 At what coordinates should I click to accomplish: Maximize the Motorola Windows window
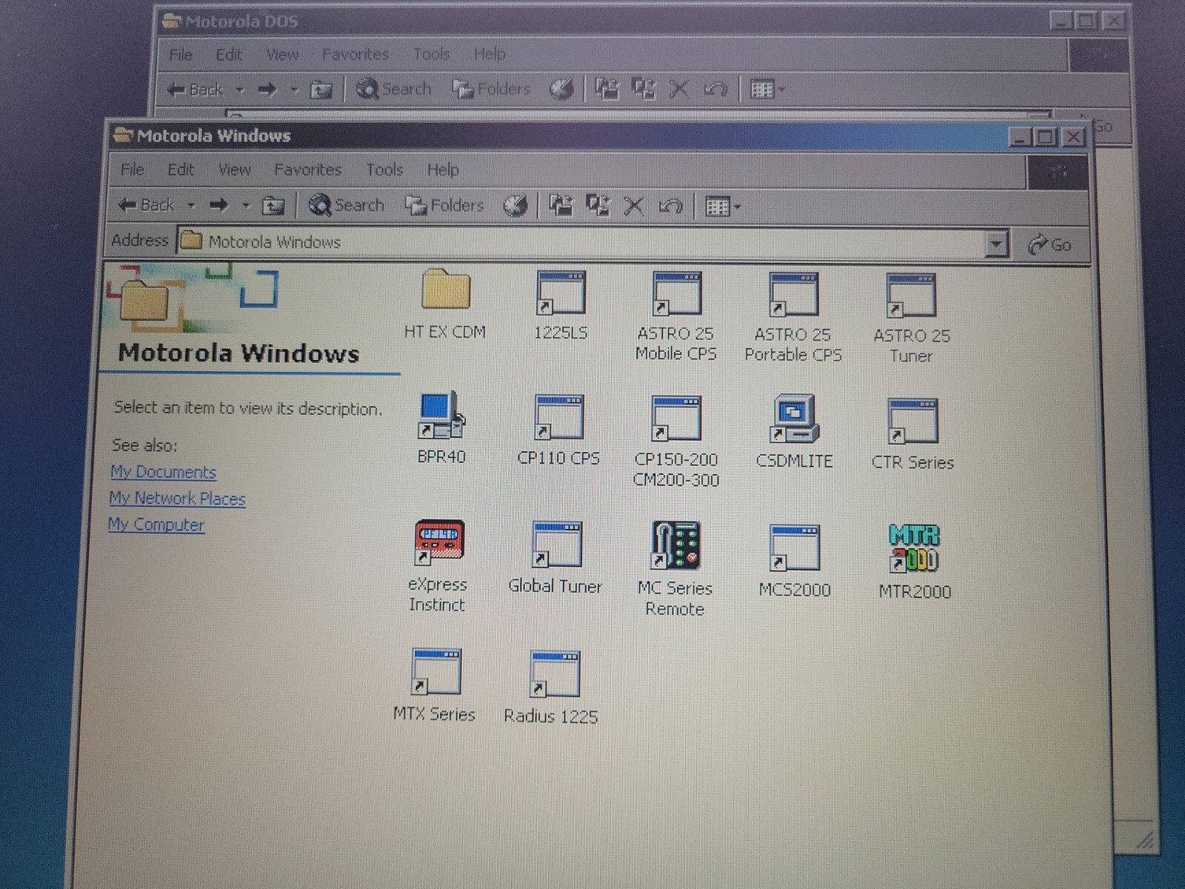(1045, 137)
